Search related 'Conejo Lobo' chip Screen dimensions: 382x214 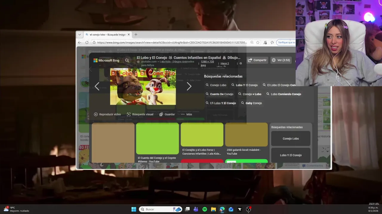click(x=216, y=85)
